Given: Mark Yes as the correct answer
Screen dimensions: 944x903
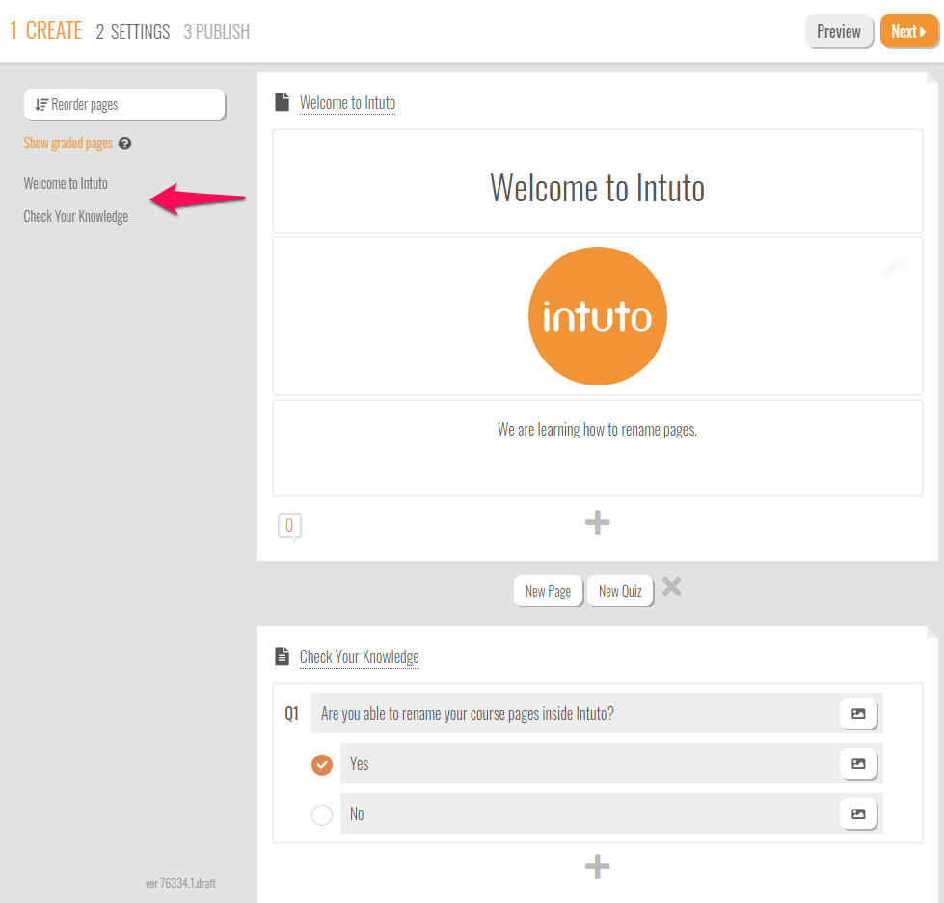Looking at the screenshot, I should 322,764.
